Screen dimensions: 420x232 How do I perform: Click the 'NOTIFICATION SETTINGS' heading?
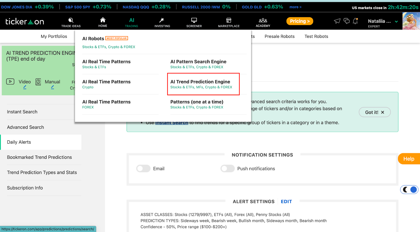pos(262,155)
